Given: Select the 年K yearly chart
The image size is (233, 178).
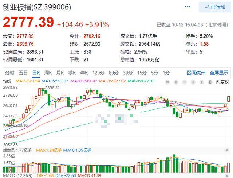Looking at the screenshot, I should 84,73.
